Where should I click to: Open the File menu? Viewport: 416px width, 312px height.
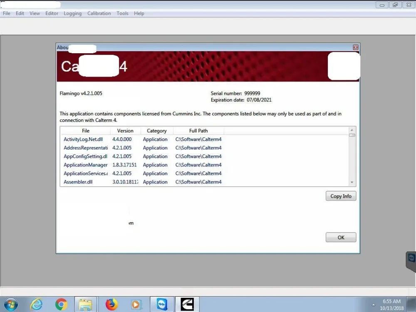6,13
